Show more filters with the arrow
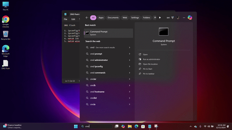This screenshot has height=130, width=232. tap(160, 18)
